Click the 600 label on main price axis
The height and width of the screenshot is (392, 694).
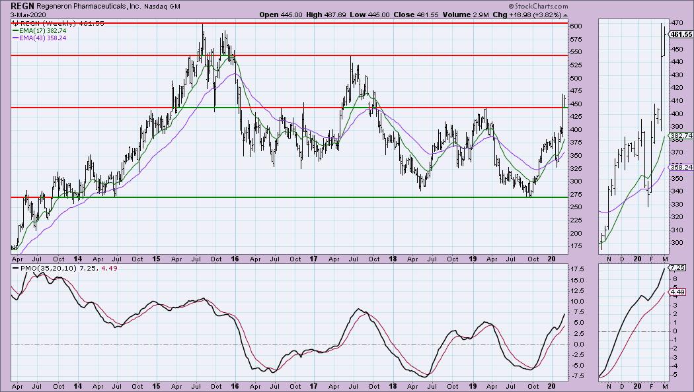[x=576, y=26]
